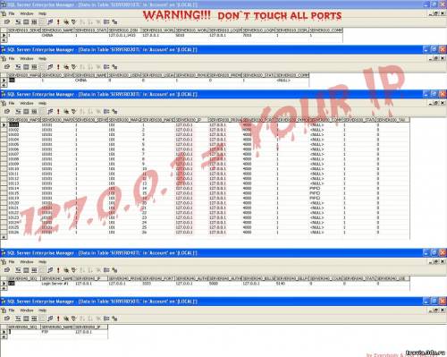Run the query in the SERVER01TL window
The height and width of the screenshot is (357, 447).
[x=58, y=22]
